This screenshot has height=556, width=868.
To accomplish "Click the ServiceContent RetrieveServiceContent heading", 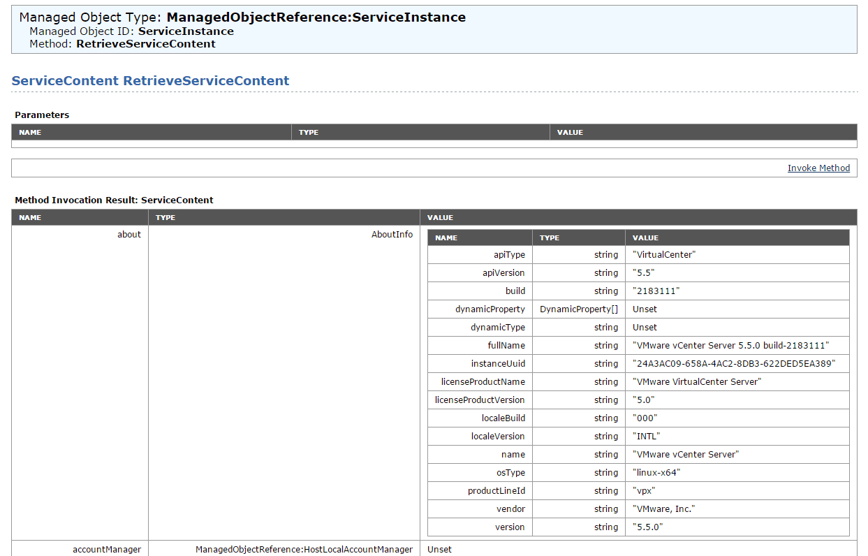I will pyautogui.click(x=150, y=81).
